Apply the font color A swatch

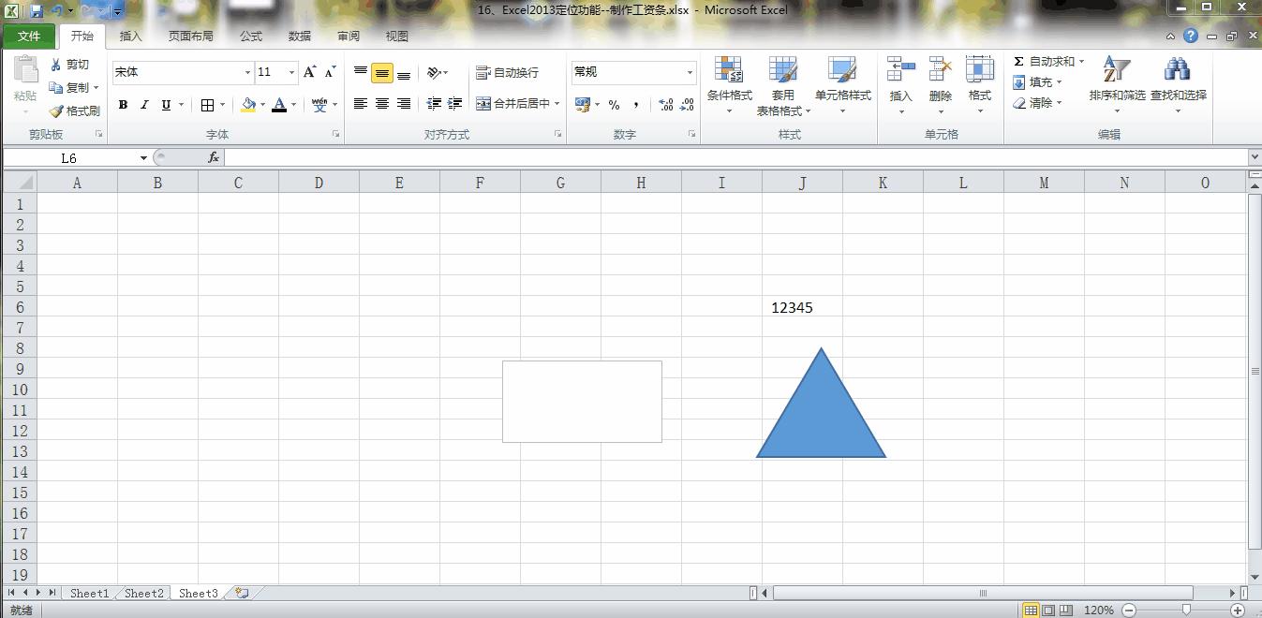pyautogui.click(x=279, y=105)
